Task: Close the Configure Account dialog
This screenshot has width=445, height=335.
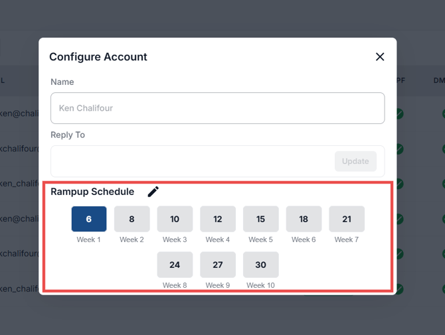Action: 380,57
